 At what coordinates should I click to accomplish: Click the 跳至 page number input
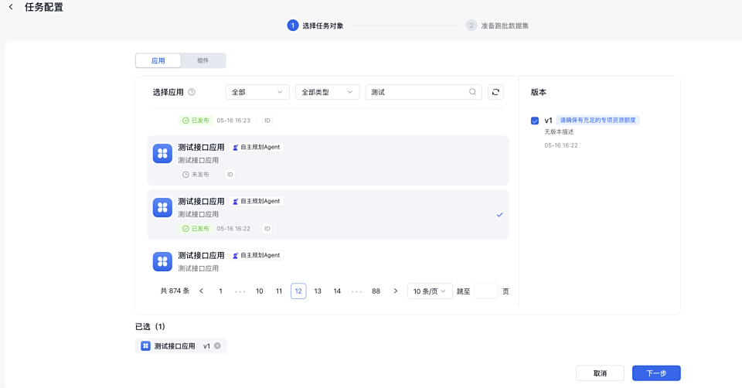485,291
